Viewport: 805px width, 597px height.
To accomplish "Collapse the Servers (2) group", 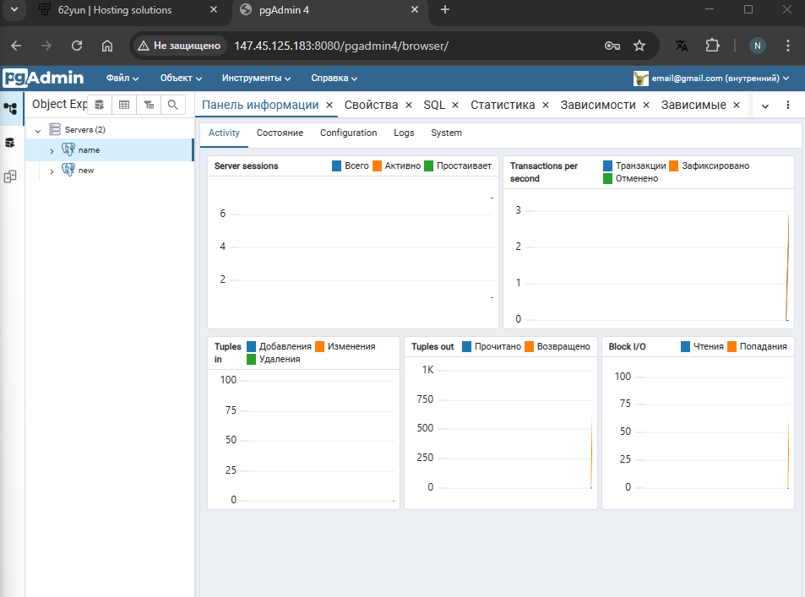I will point(38,131).
